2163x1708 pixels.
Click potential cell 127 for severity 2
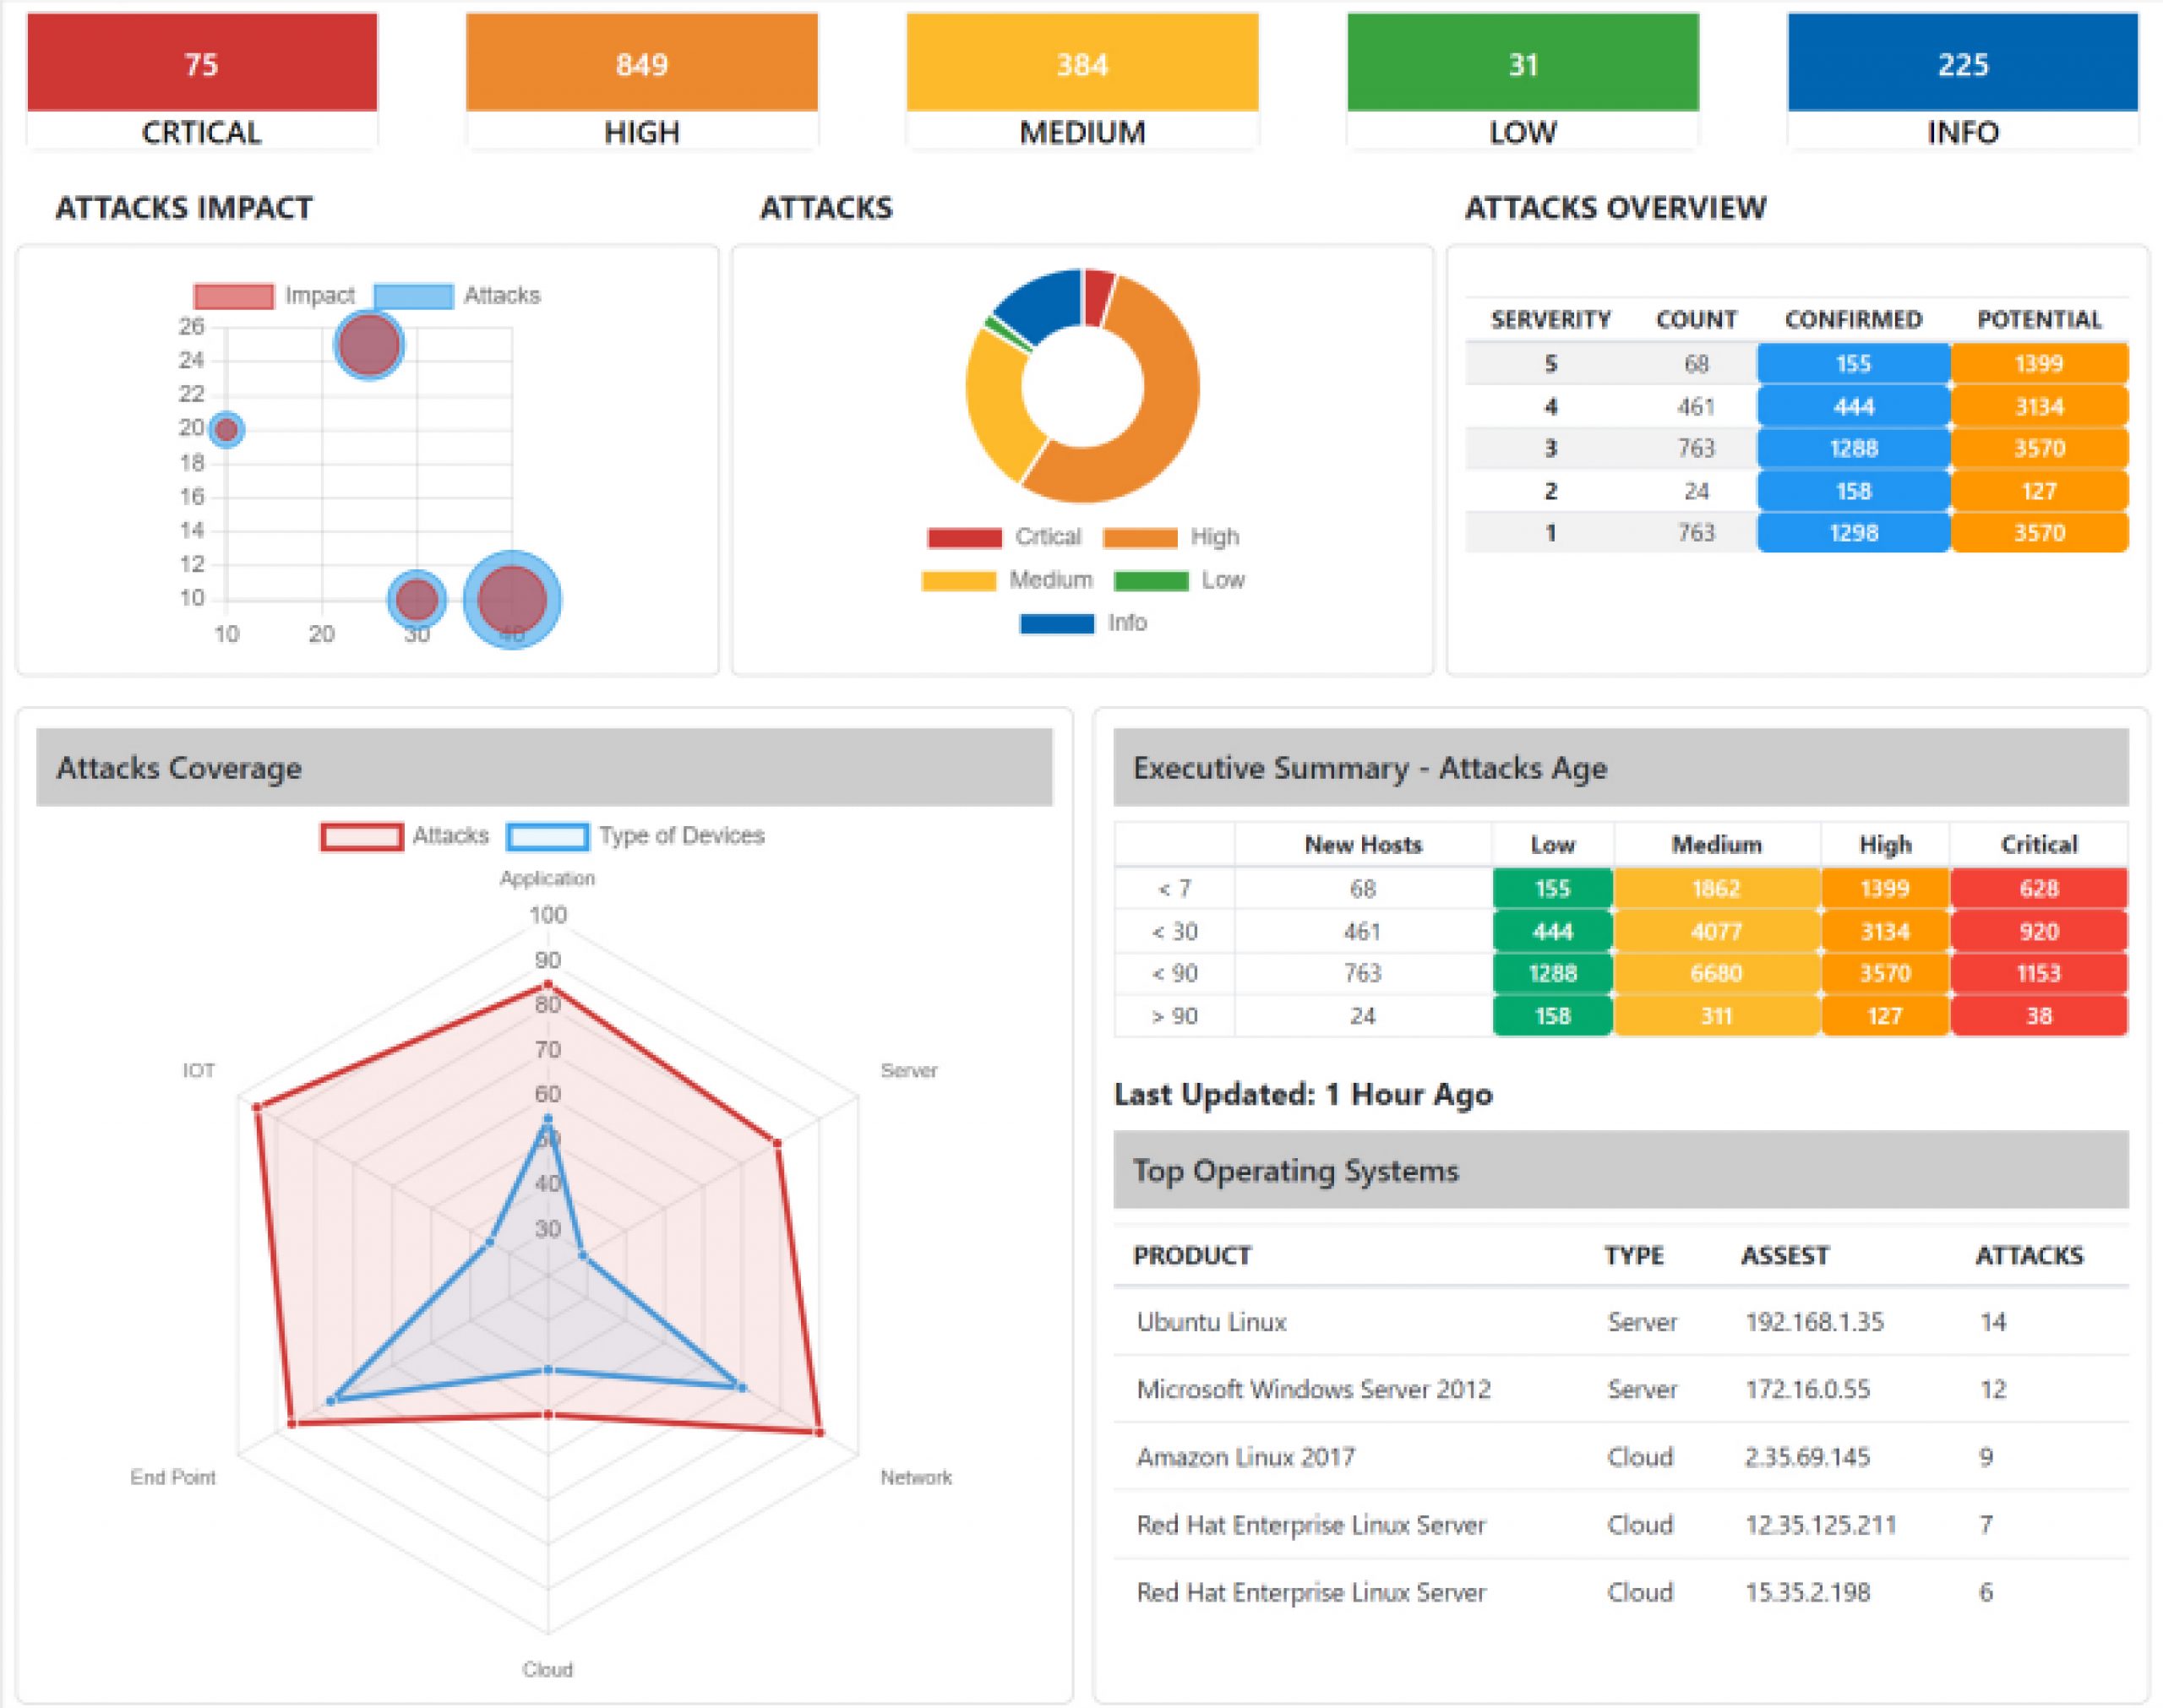[x=2039, y=491]
